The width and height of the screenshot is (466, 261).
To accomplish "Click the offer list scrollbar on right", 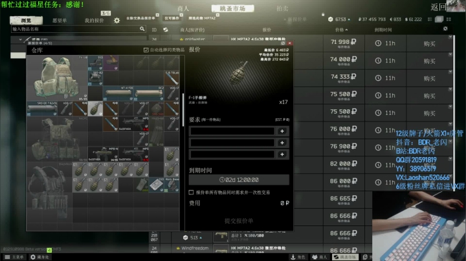I will pos(454,112).
